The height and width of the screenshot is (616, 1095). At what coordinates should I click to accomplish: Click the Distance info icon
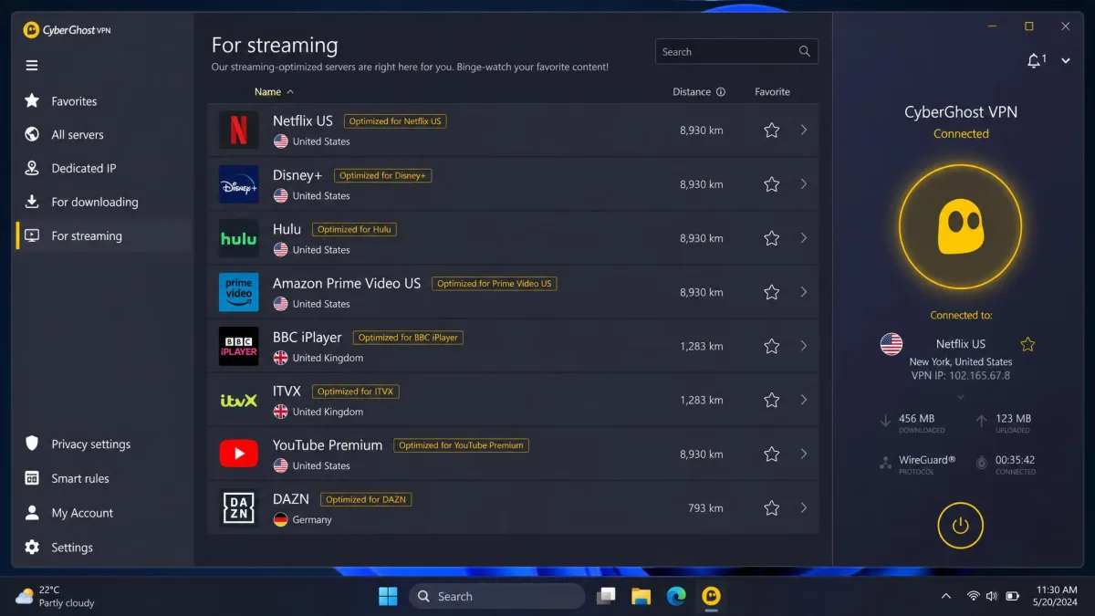coord(721,92)
